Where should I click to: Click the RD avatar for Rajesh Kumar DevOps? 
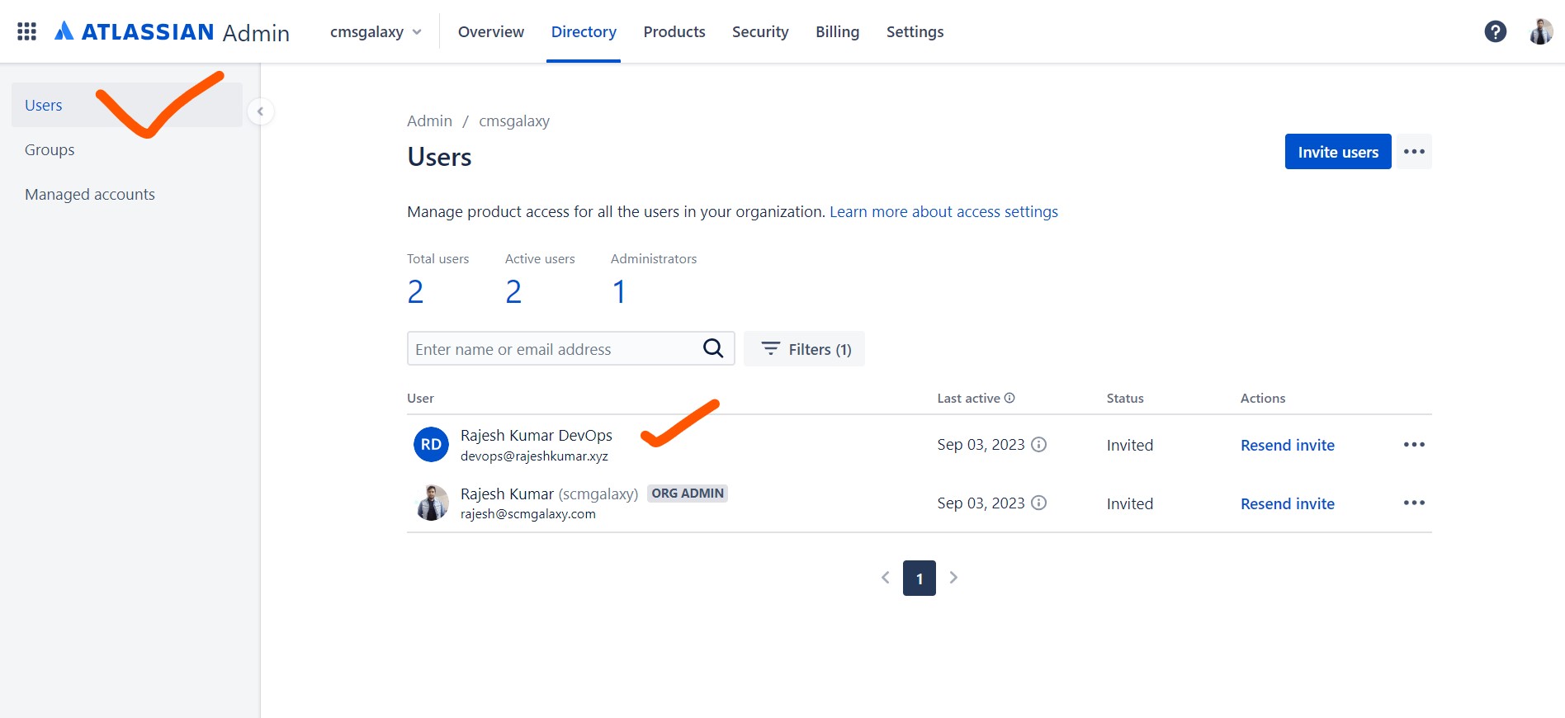[431, 445]
